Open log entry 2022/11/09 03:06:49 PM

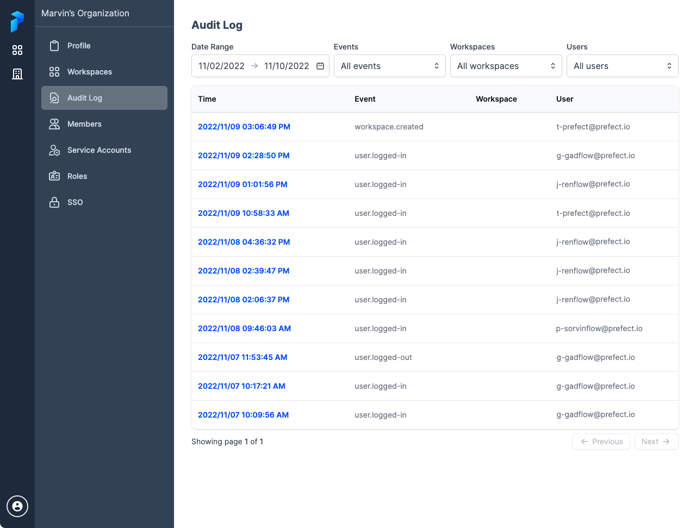pyautogui.click(x=244, y=127)
